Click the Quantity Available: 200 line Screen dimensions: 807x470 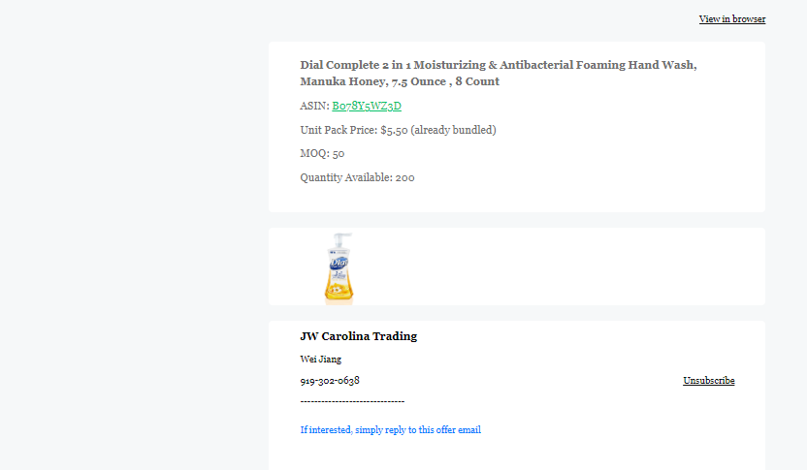pyautogui.click(x=357, y=177)
